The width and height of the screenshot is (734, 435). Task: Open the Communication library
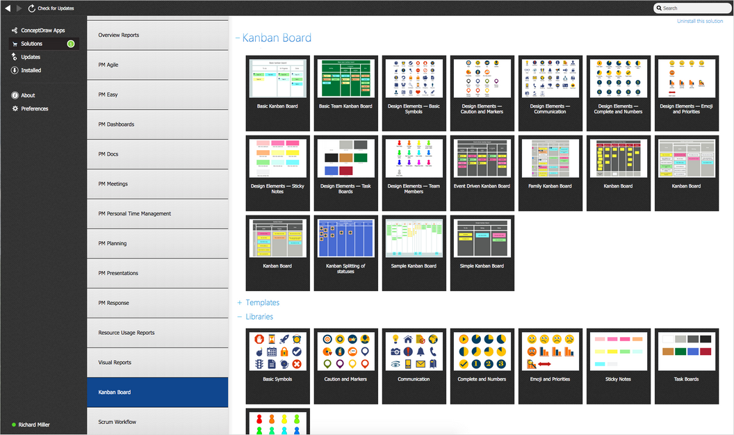[x=414, y=366]
